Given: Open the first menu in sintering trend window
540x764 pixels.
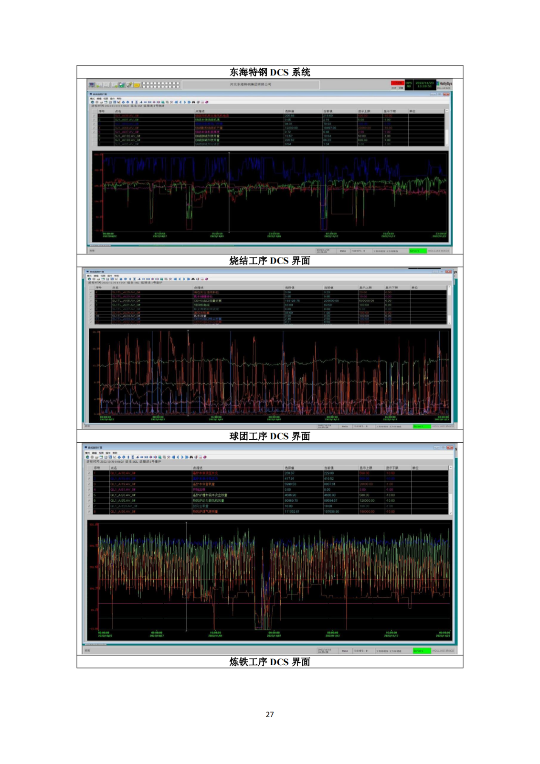Looking at the screenshot, I should pos(93,98).
